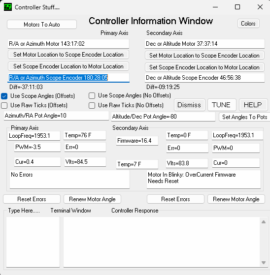Minimize the Controller Stuff window
This screenshot has height=275, width=270.
[215, 7]
